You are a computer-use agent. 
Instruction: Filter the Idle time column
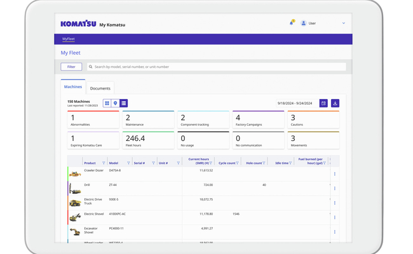(290, 163)
